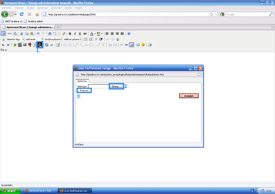
Task: Click the eraser remove formatting icon
Action: click(3, 39)
